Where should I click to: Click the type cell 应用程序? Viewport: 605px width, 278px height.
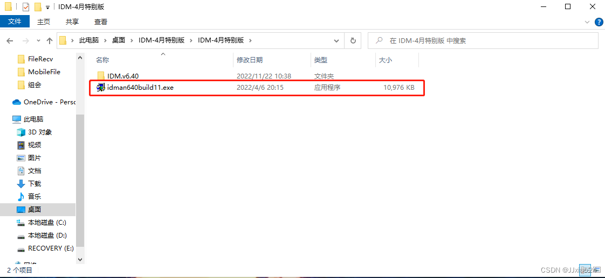pyautogui.click(x=327, y=88)
